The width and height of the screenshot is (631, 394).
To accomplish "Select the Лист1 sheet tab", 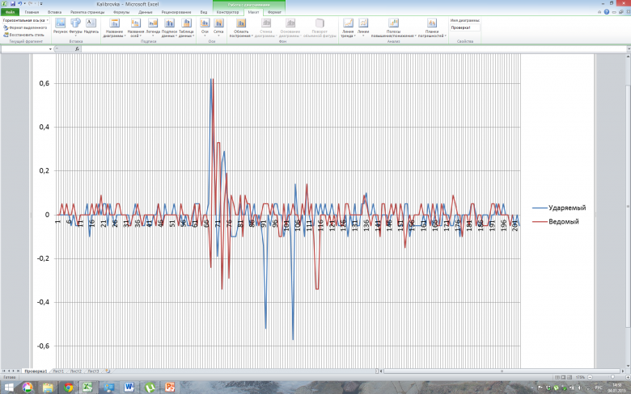I will (57, 371).
